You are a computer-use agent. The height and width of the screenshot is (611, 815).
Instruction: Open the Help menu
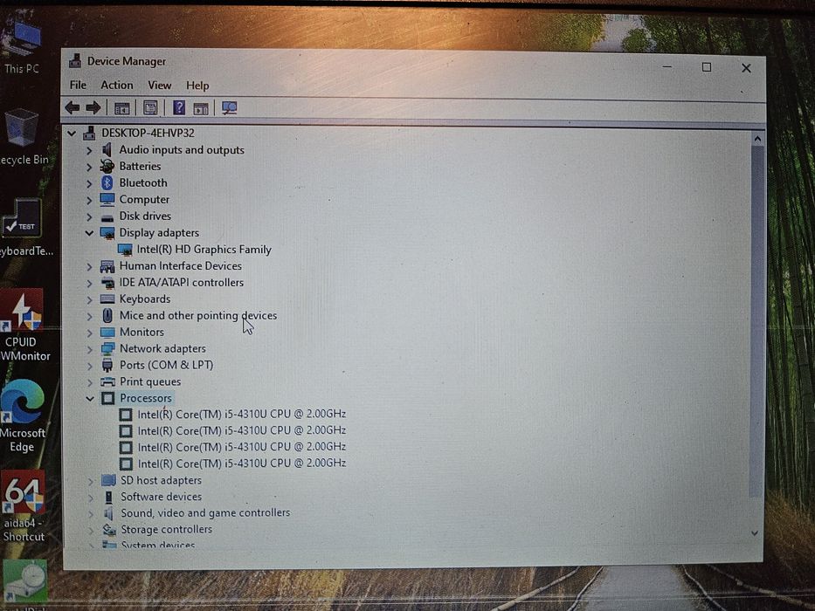tap(197, 86)
